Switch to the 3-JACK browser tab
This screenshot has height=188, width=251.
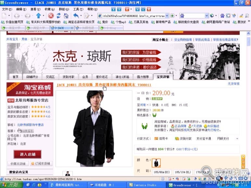tap(62, 28)
